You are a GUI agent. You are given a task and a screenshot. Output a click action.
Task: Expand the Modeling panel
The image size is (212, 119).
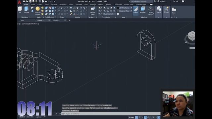tap(26, 17)
